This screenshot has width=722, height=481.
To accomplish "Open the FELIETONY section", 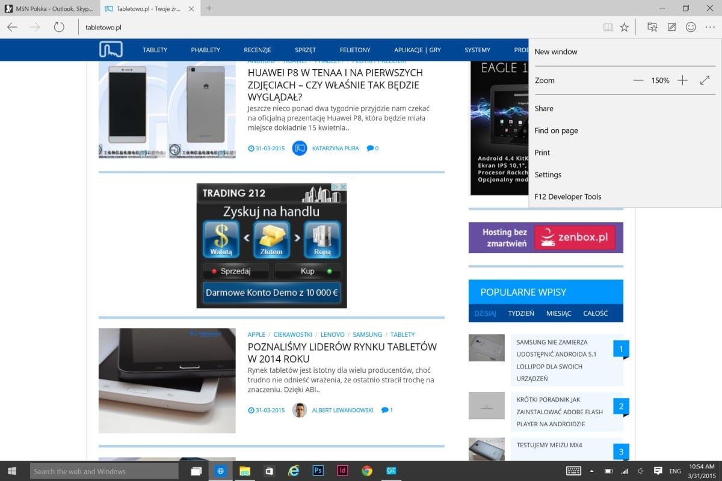I will click(x=355, y=50).
